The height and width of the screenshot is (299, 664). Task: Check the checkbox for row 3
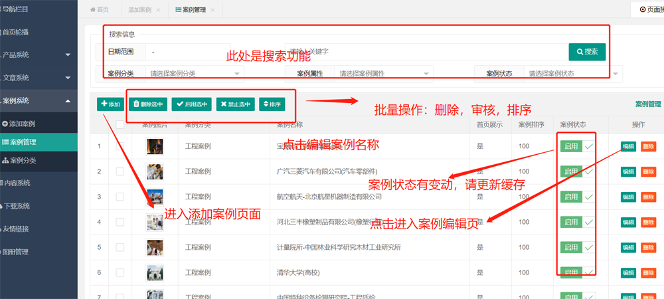[120, 197]
